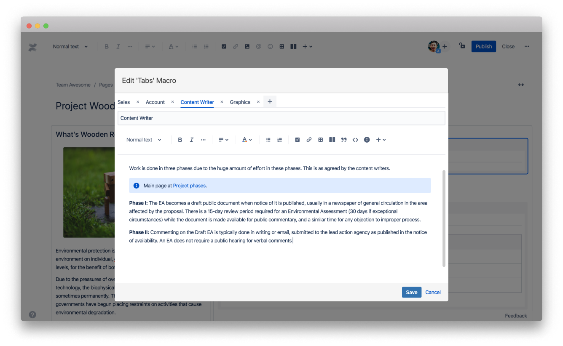Save the Tabs macro changes
The height and width of the screenshot is (346, 563).
pos(411,292)
